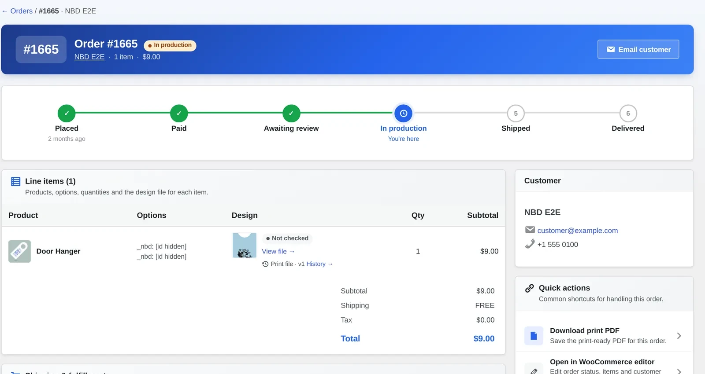Click the Download print PDF file icon
This screenshot has height=374, width=705.
click(534, 336)
